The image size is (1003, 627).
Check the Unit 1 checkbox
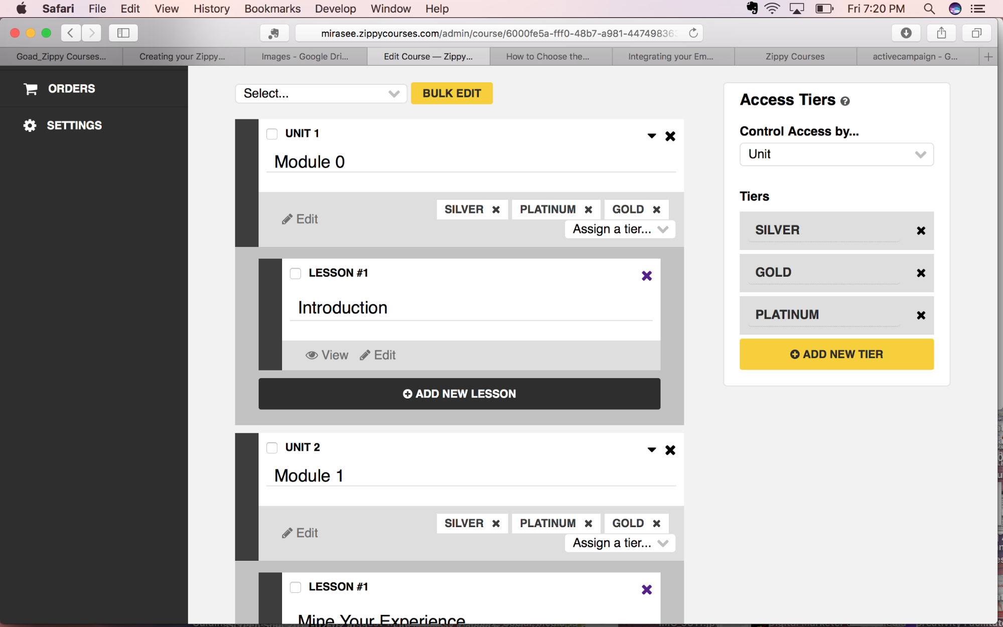[x=272, y=134]
